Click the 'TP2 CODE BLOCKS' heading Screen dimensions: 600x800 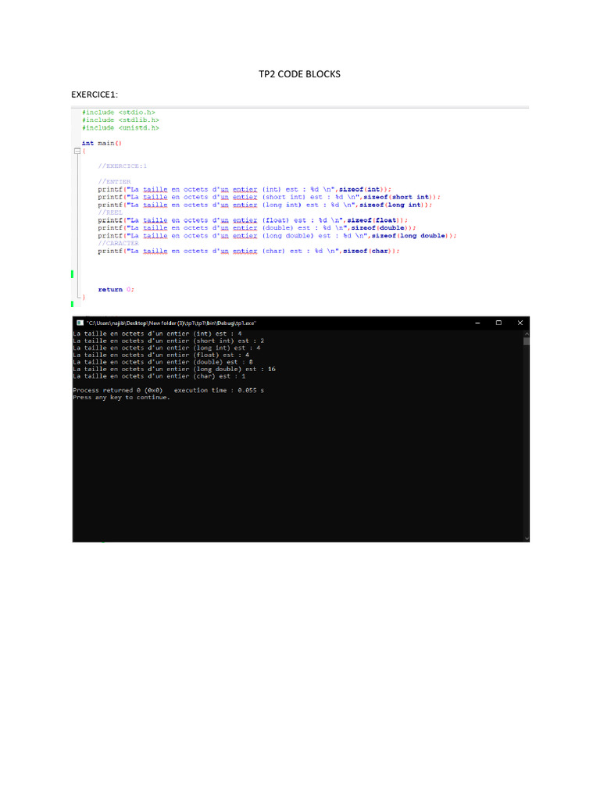click(299, 74)
